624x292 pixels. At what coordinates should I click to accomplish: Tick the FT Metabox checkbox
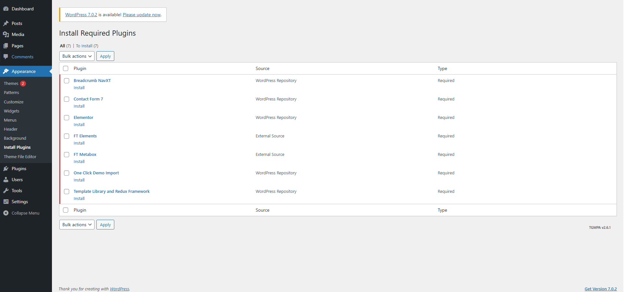click(67, 155)
